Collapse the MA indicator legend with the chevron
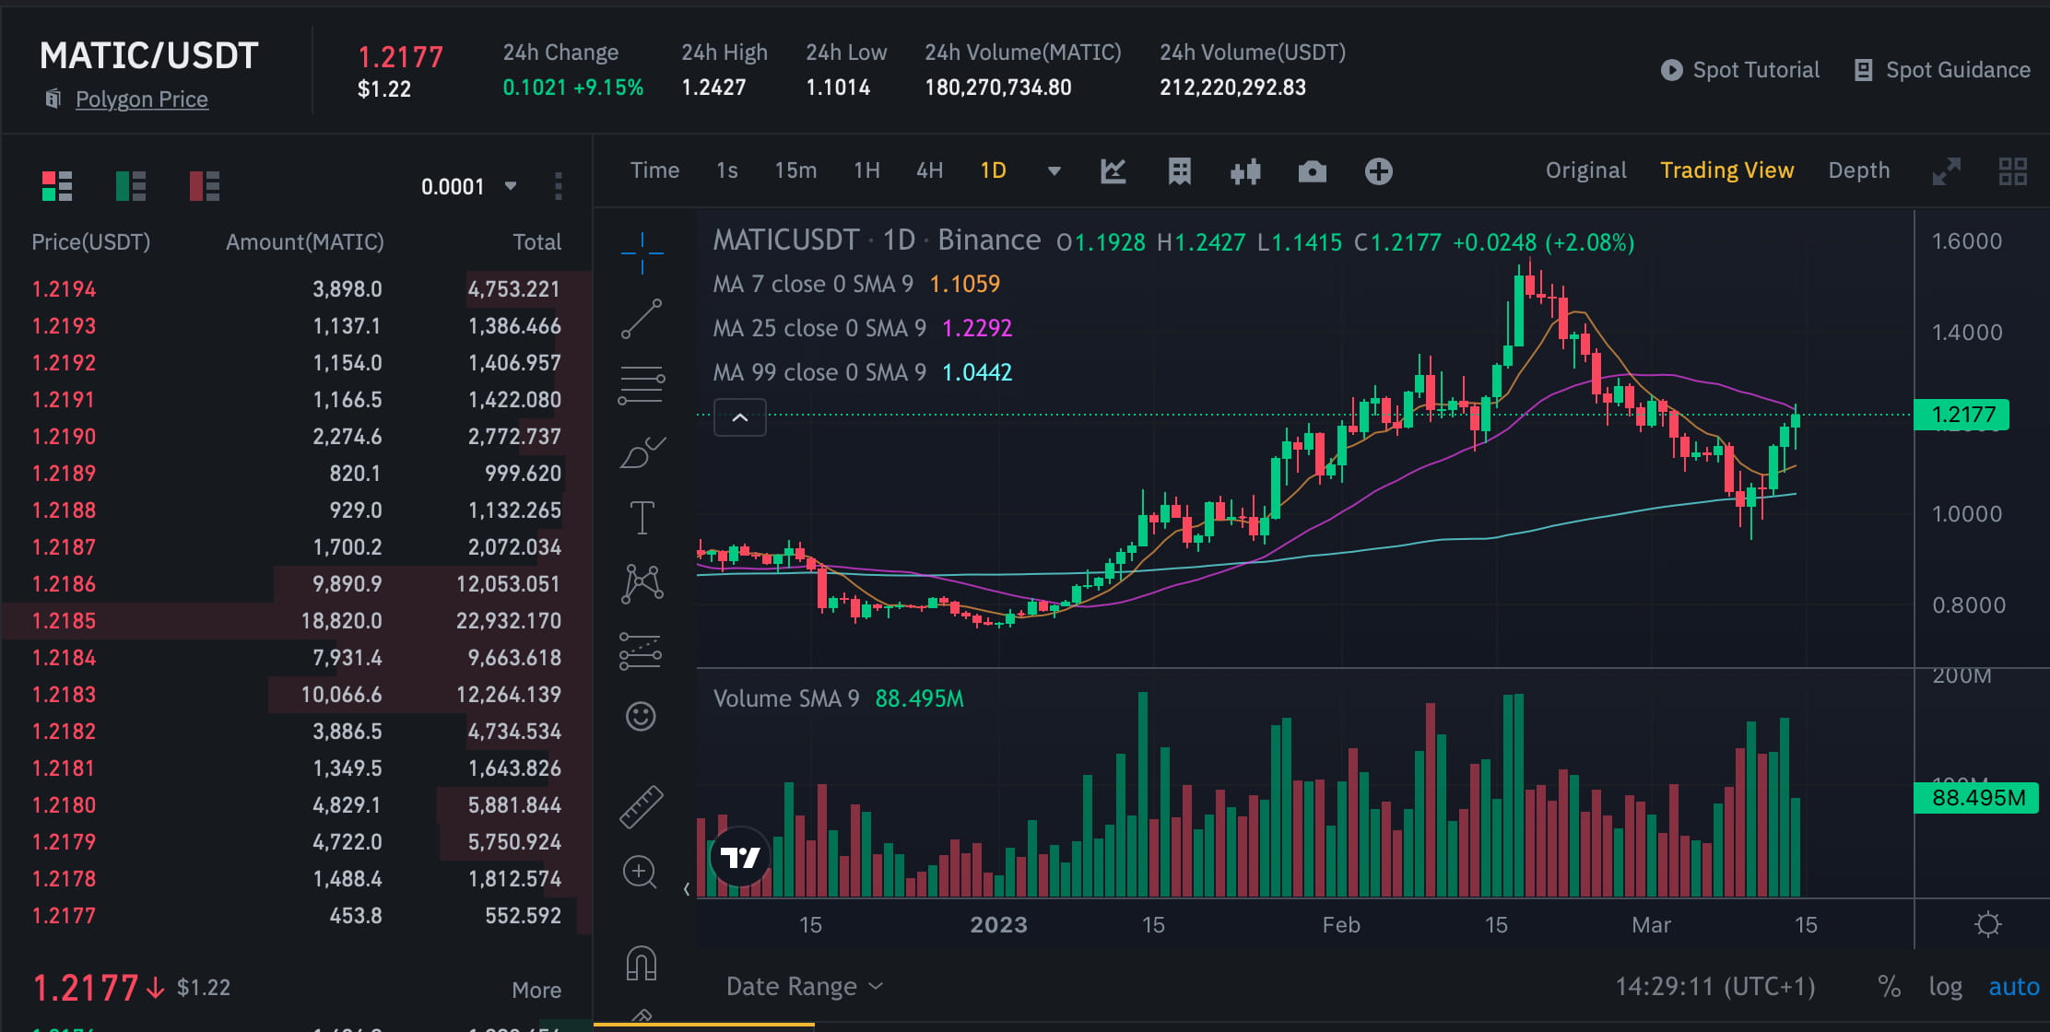The image size is (2050, 1032). (x=739, y=416)
